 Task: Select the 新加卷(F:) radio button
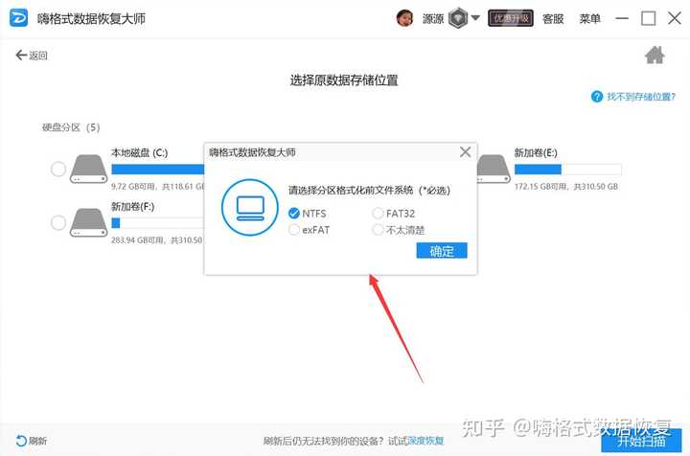pos(58,222)
